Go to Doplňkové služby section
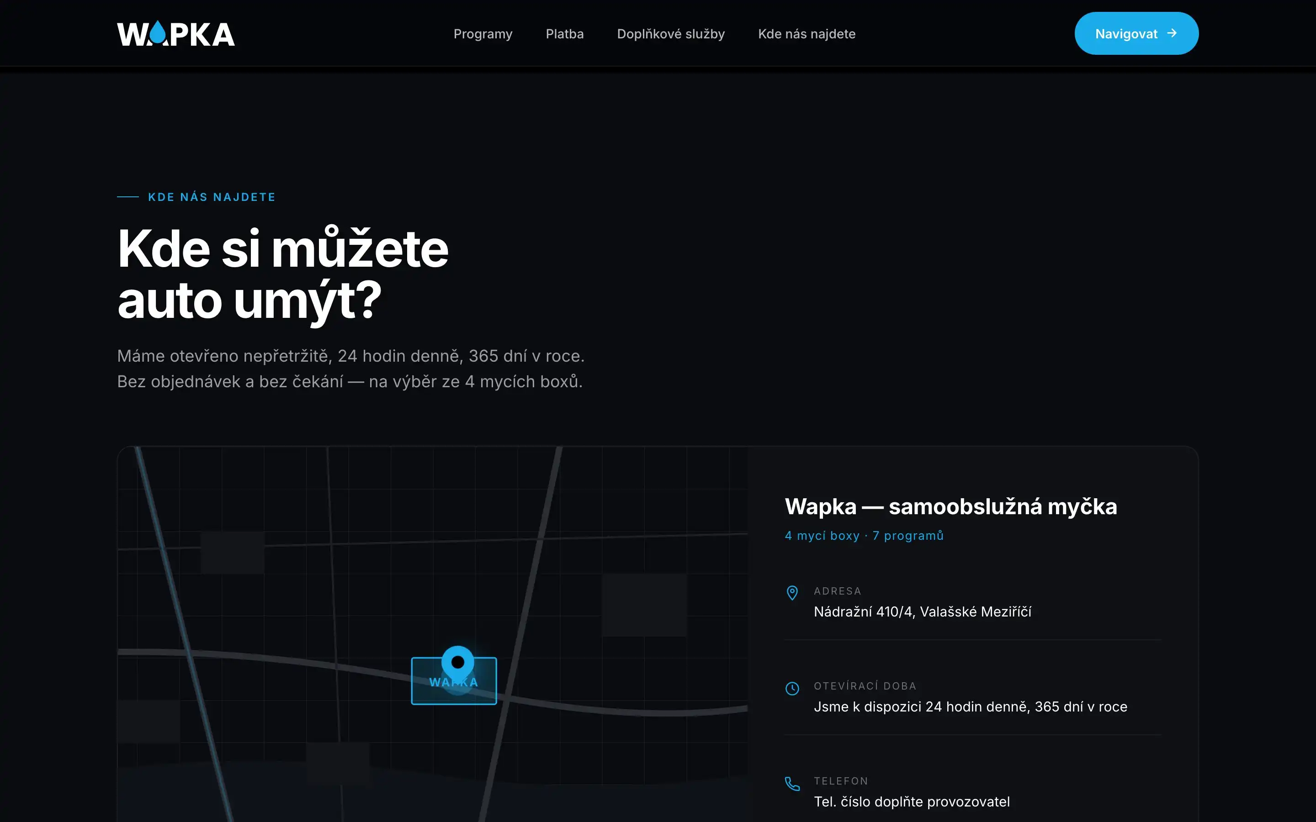The height and width of the screenshot is (822, 1316). coord(670,34)
